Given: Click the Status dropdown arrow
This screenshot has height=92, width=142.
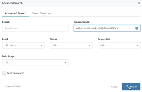Looking at the screenshot, I should [90, 45].
